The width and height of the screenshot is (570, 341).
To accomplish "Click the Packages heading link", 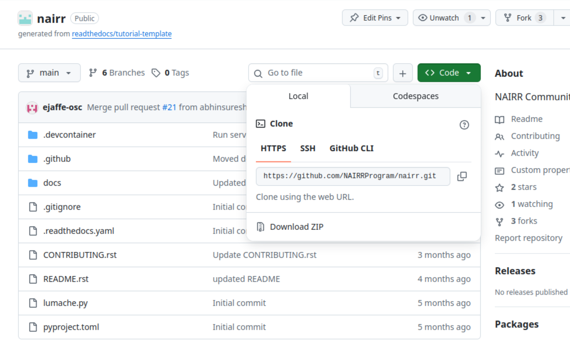I will click(517, 324).
